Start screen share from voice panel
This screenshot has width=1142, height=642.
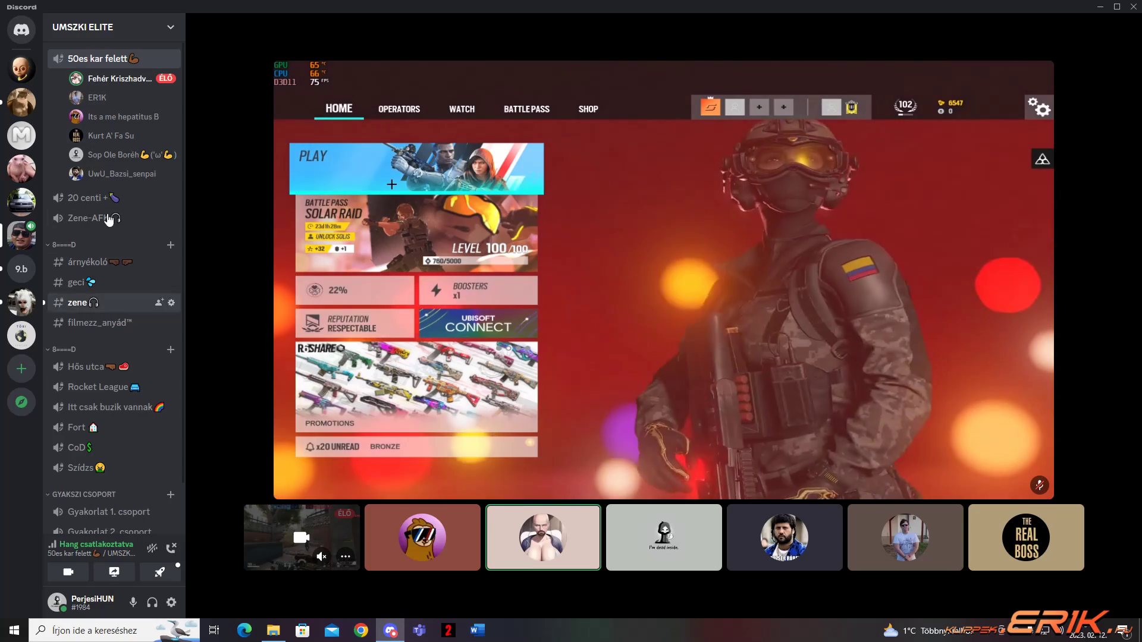click(x=114, y=572)
